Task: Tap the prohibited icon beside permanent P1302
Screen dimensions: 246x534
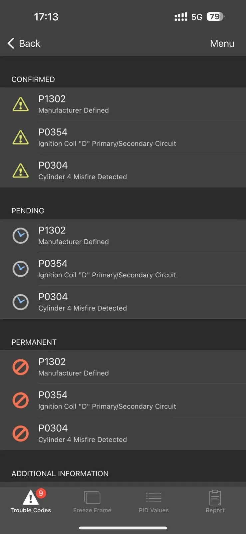Action: coord(21,367)
